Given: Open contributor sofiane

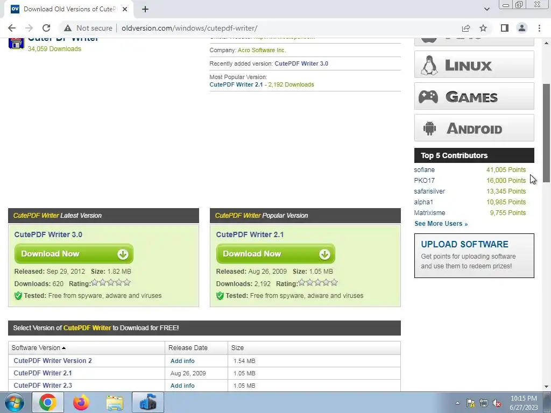Looking at the screenshot, I should (x=424, y=169).
